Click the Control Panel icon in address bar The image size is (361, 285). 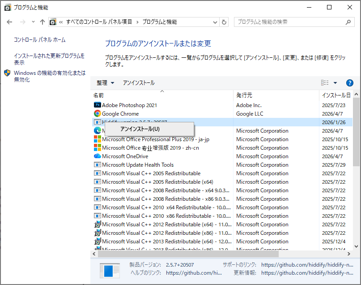coord(53,22)
